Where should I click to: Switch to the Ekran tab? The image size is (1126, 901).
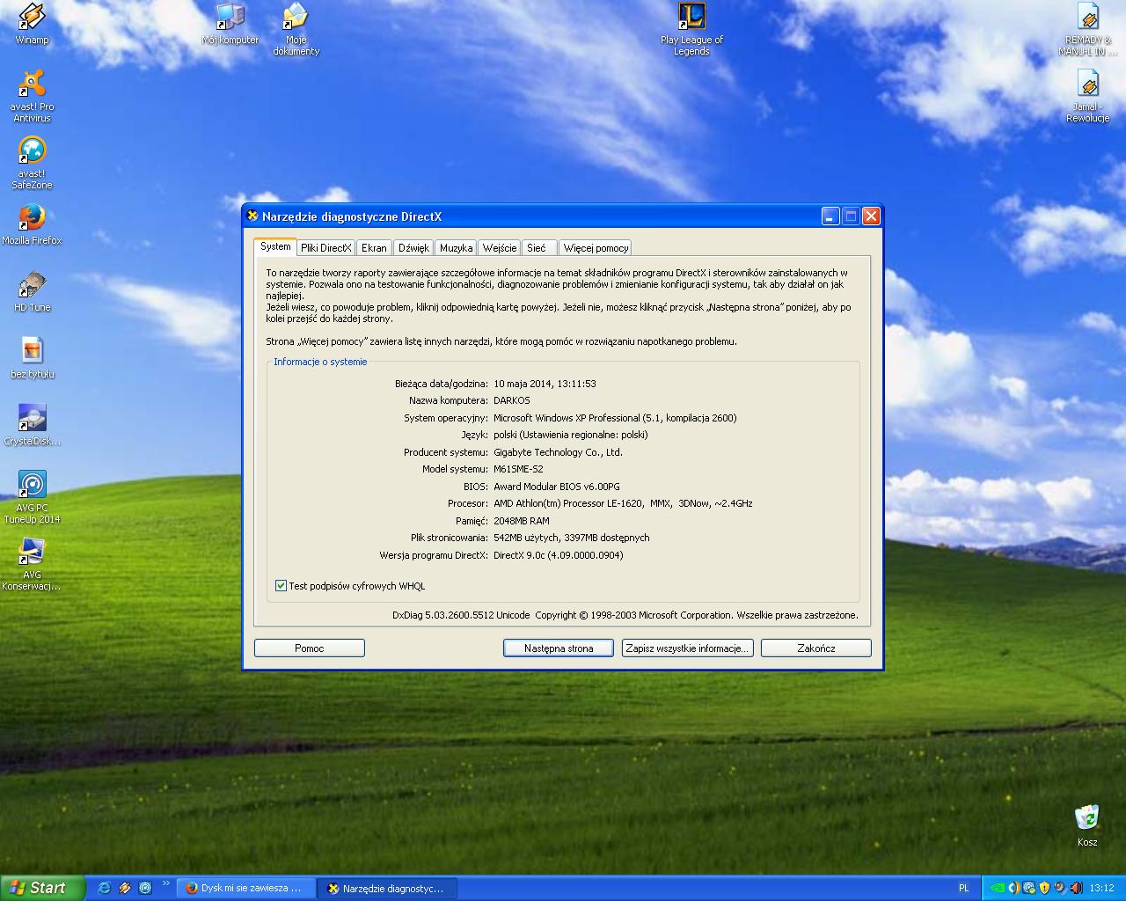click(374, 248)
